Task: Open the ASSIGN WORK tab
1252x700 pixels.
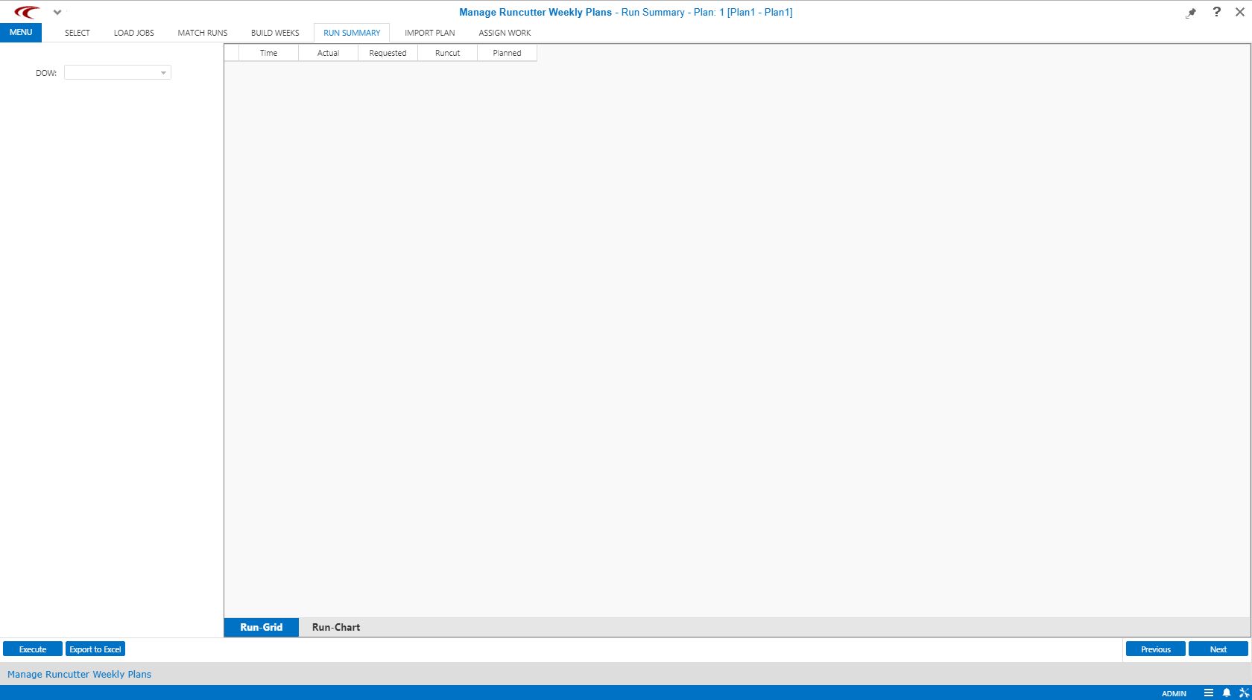Action: point(505,32)
